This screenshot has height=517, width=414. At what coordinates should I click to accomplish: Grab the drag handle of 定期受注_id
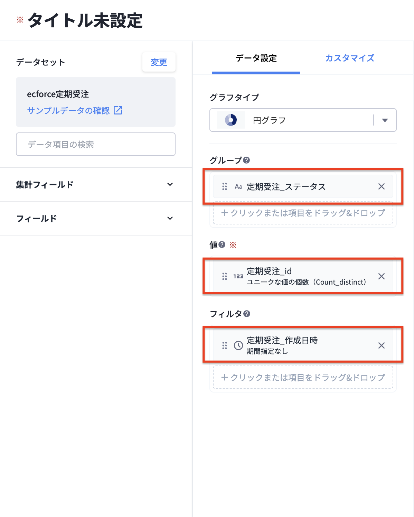pos(225,276)
